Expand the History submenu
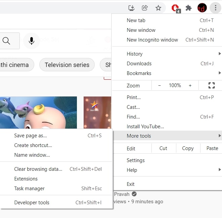The image size is (222, 218). pyautogui.click(x=167, y=54)
